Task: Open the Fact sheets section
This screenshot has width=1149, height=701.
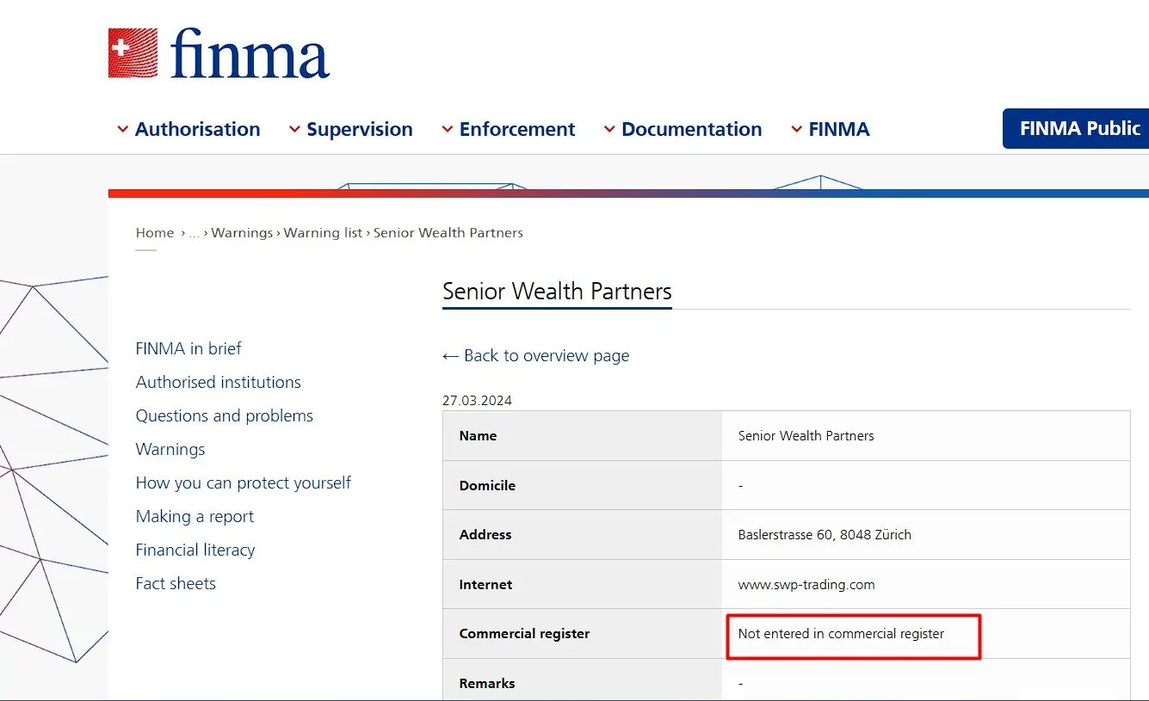Action: (x=176, y=583)
